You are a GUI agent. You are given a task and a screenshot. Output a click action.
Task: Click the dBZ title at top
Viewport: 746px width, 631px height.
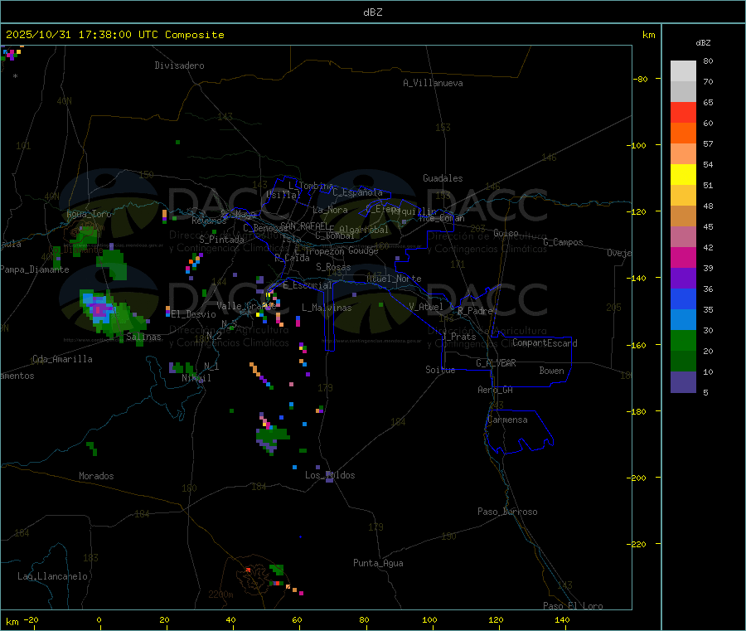372,12
